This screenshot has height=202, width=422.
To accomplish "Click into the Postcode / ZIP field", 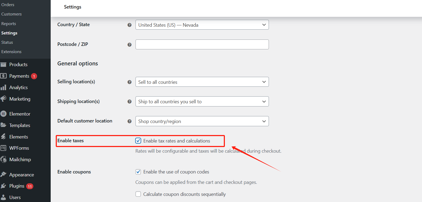I will [202, 45].
